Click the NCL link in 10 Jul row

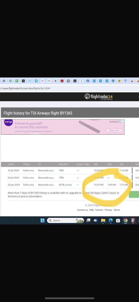click(51, 170)
